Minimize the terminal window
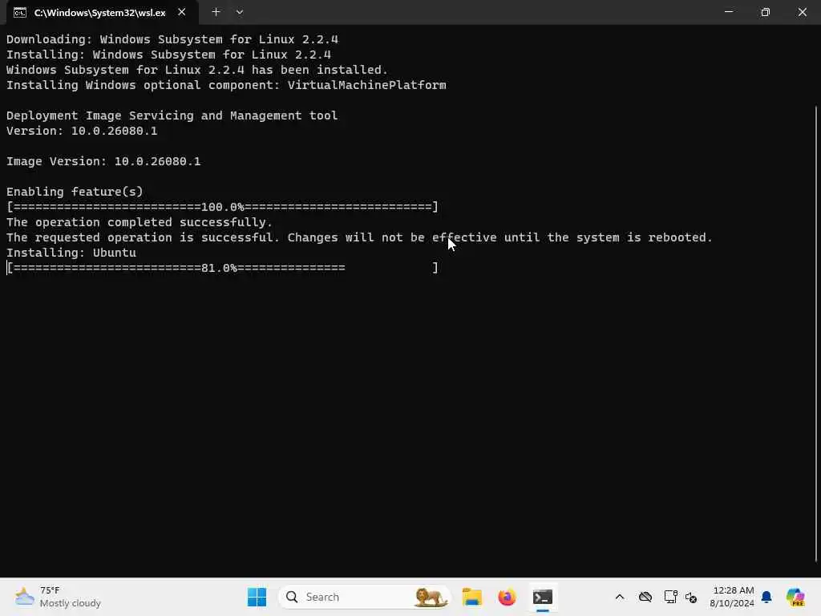The height and width of the screenshot is (616, 821). coord(728,11)
